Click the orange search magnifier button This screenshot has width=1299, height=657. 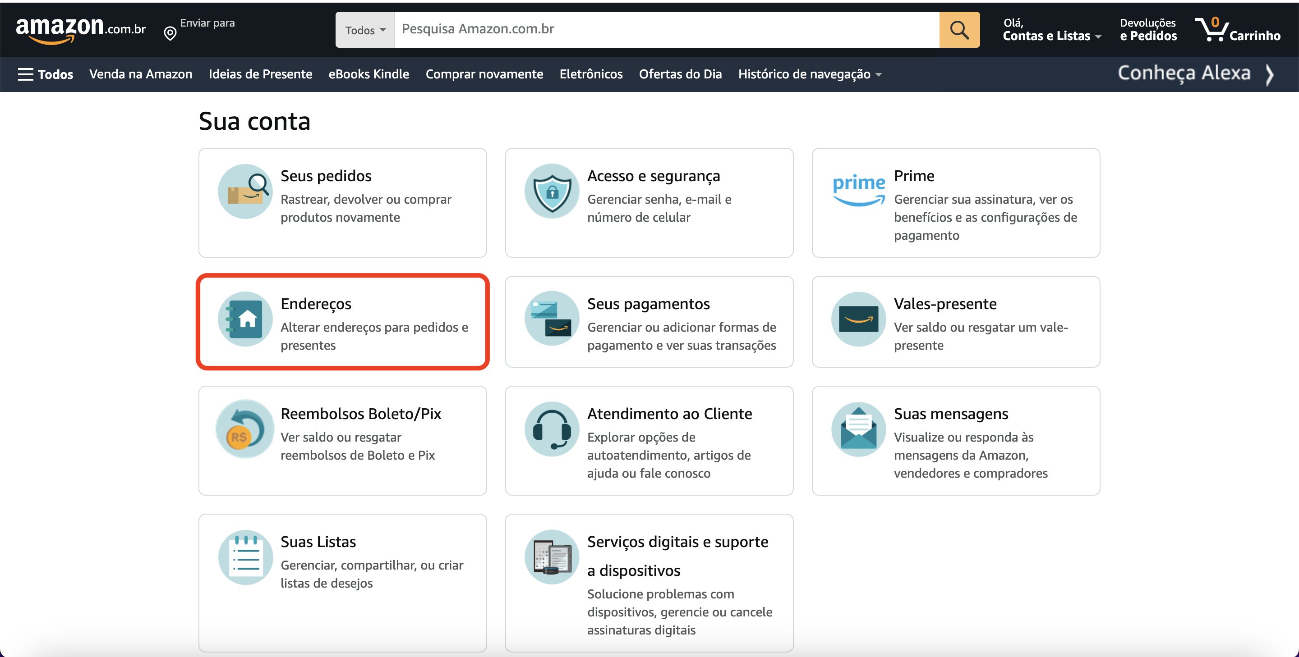tap(959, 30)
